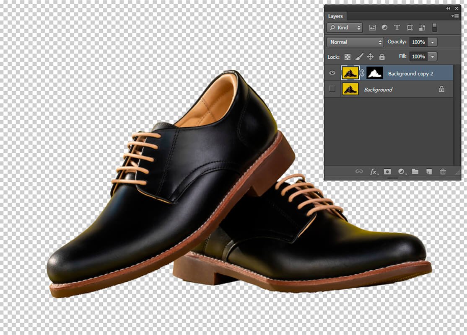This screenshot has width=467, height=335.
Task: Select the Lock transparent pixels icon
Action: (x=349, y=57)
